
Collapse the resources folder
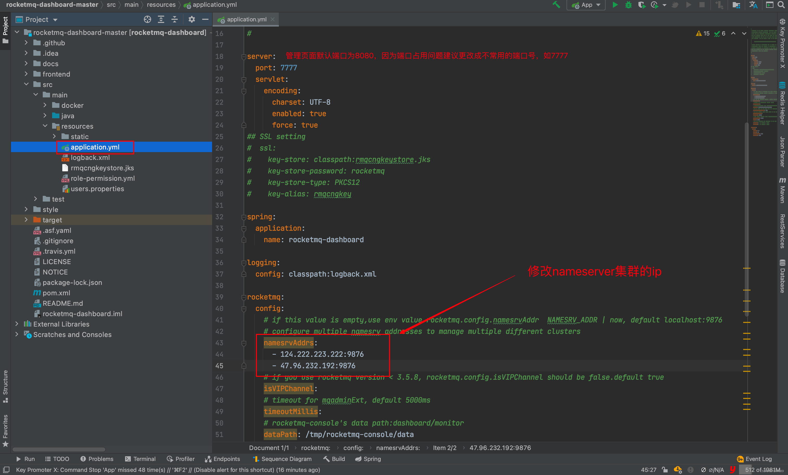pyautogui.click(x=45, y=126)
